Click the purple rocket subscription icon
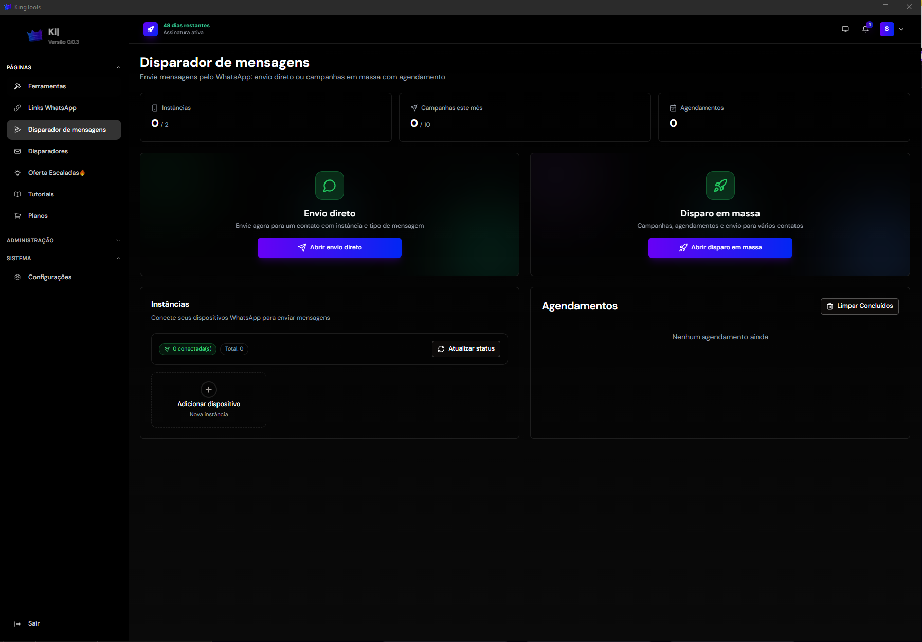922x642 pixels. pos(151,29)
